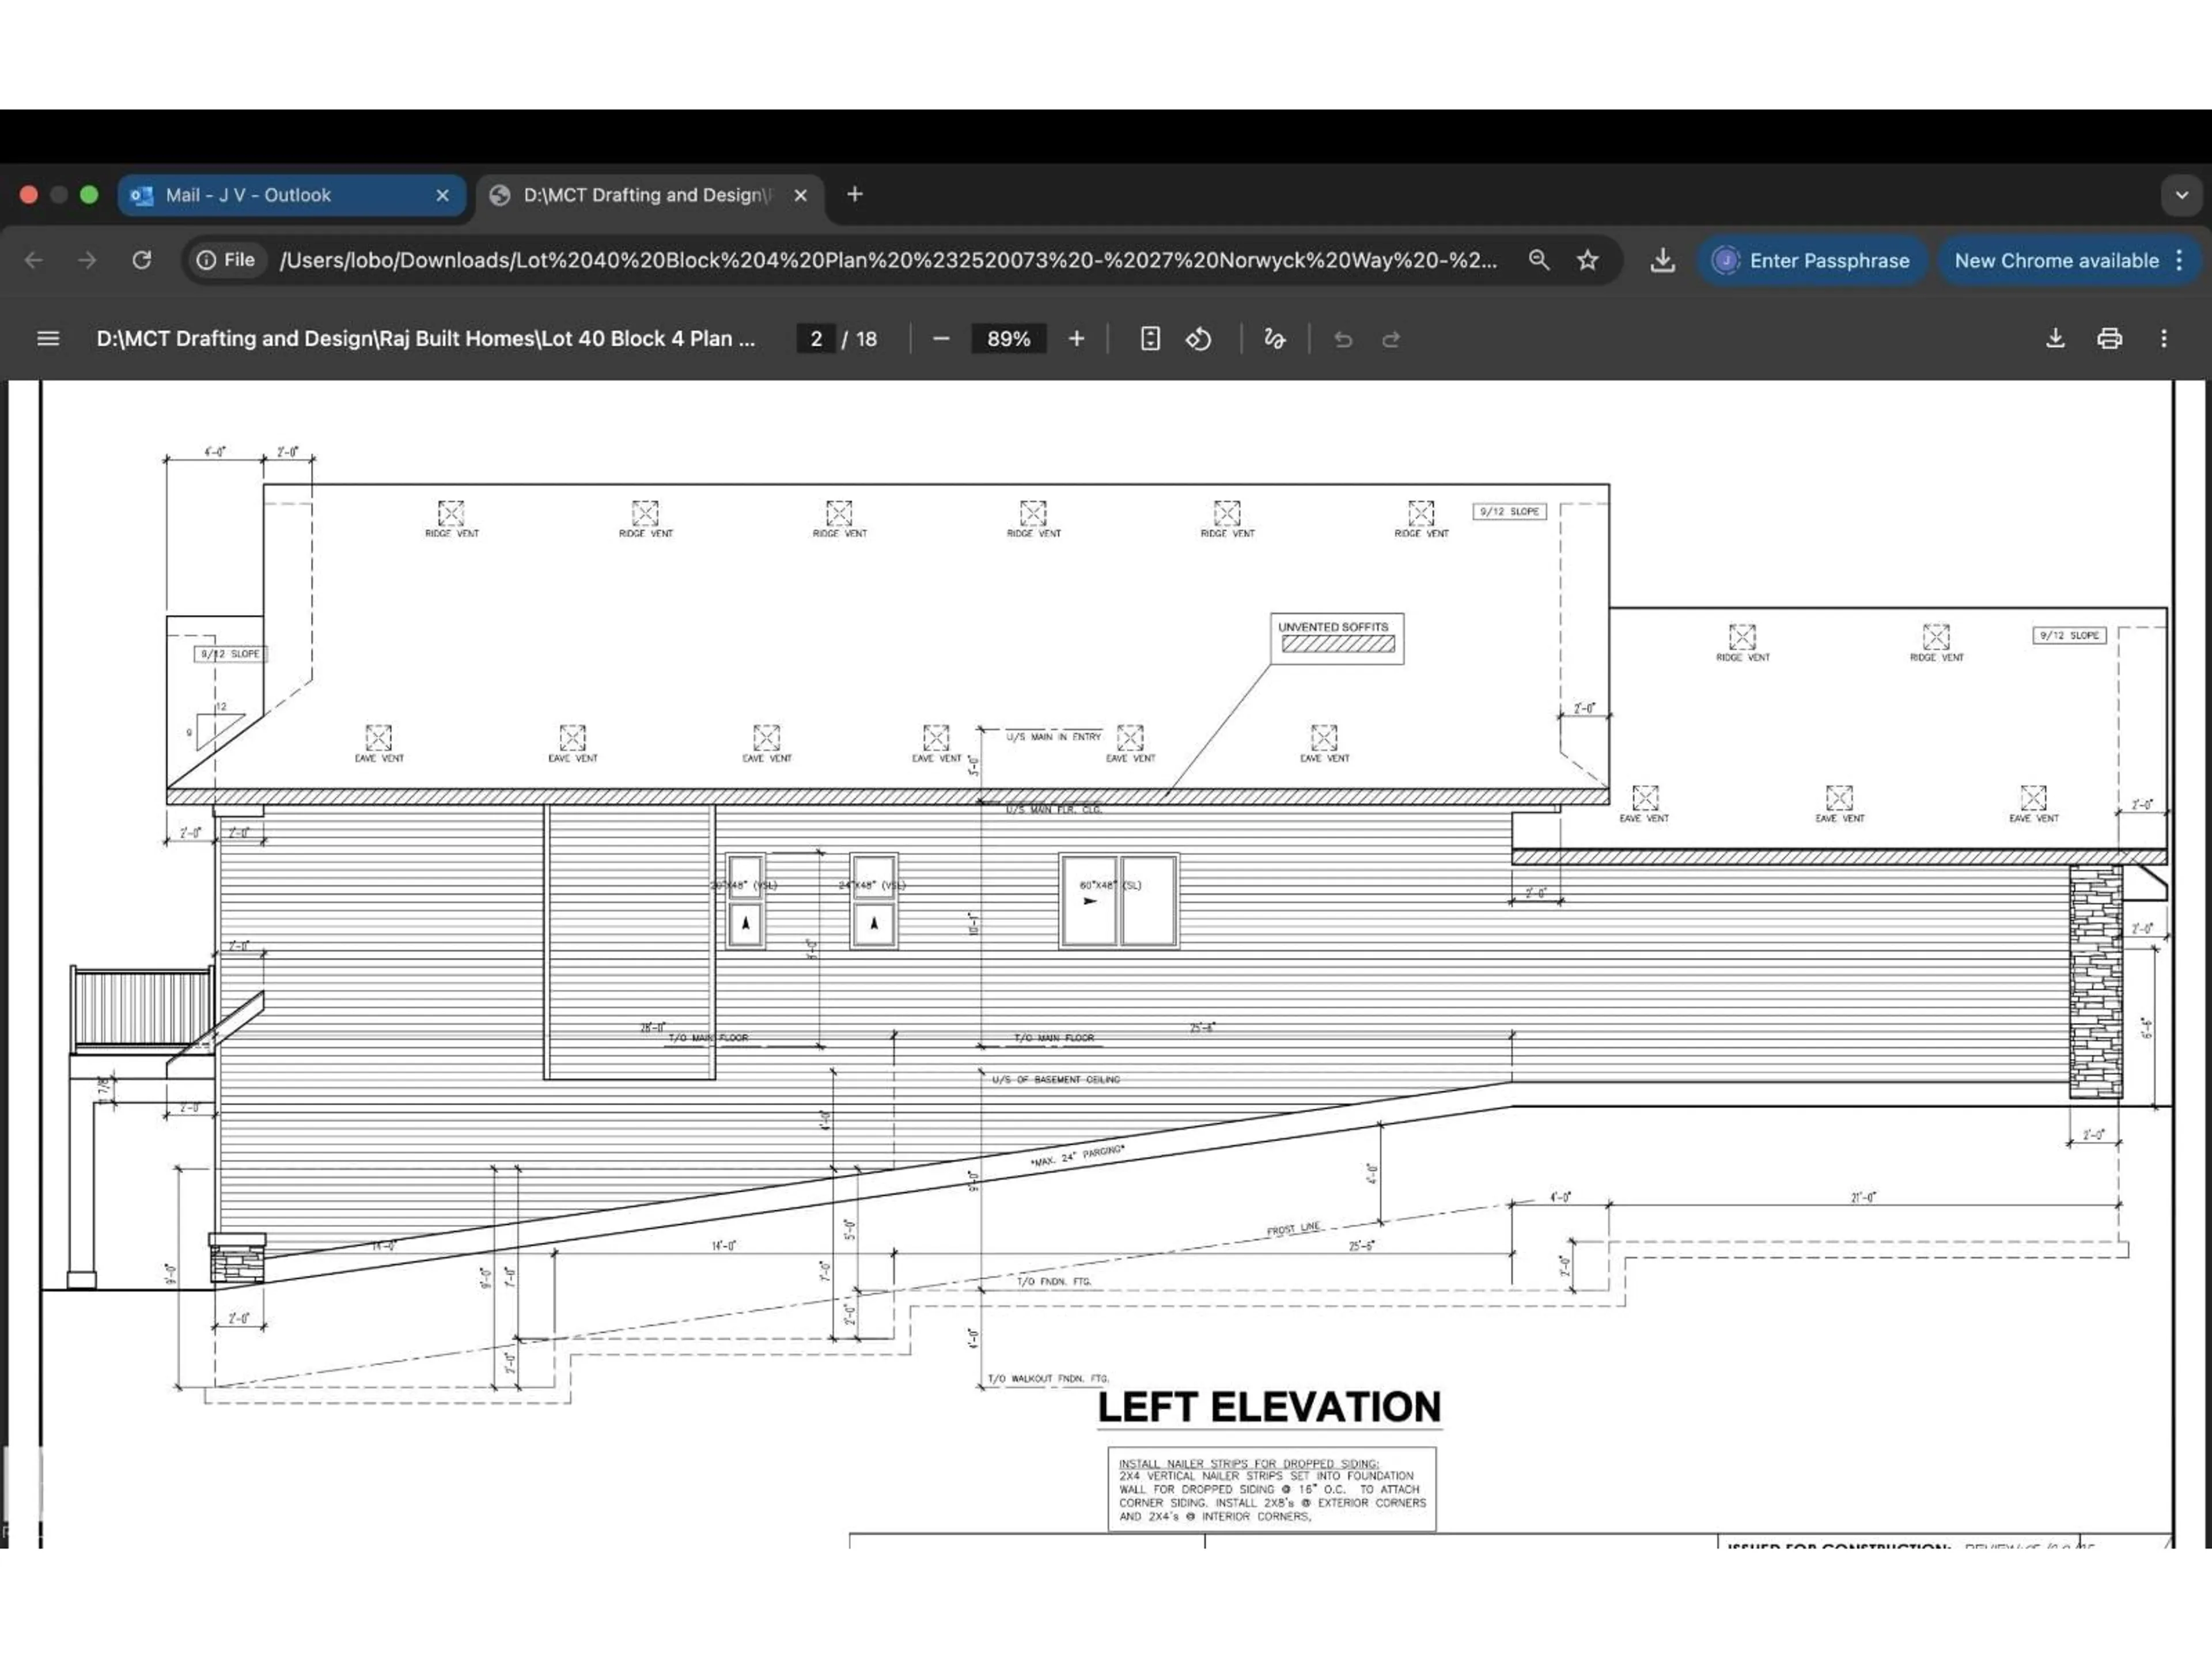
Task: Click the MAX. 24" PARGING label
Action: [x=1078, y=1156]
